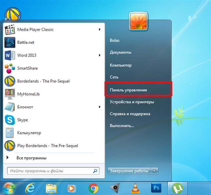
Task: Click the Battle.net text label
Action: point(26,42)
